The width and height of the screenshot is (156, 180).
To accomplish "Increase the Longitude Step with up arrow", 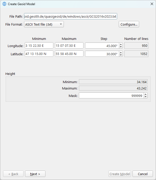I will [121, 44].
